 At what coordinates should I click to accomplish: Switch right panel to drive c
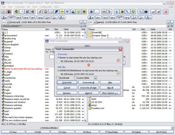98,18
